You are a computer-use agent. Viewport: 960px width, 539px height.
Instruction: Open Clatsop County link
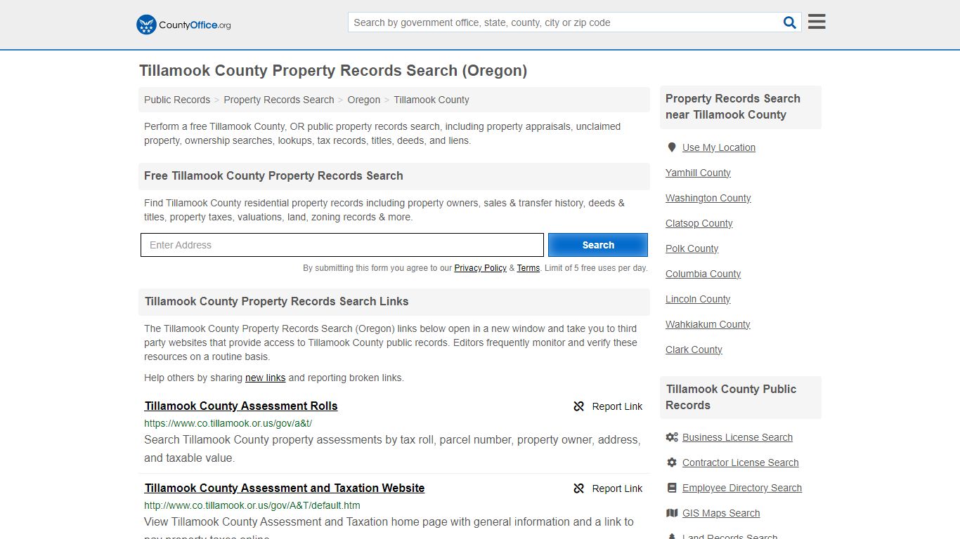[x=699, y=223]
